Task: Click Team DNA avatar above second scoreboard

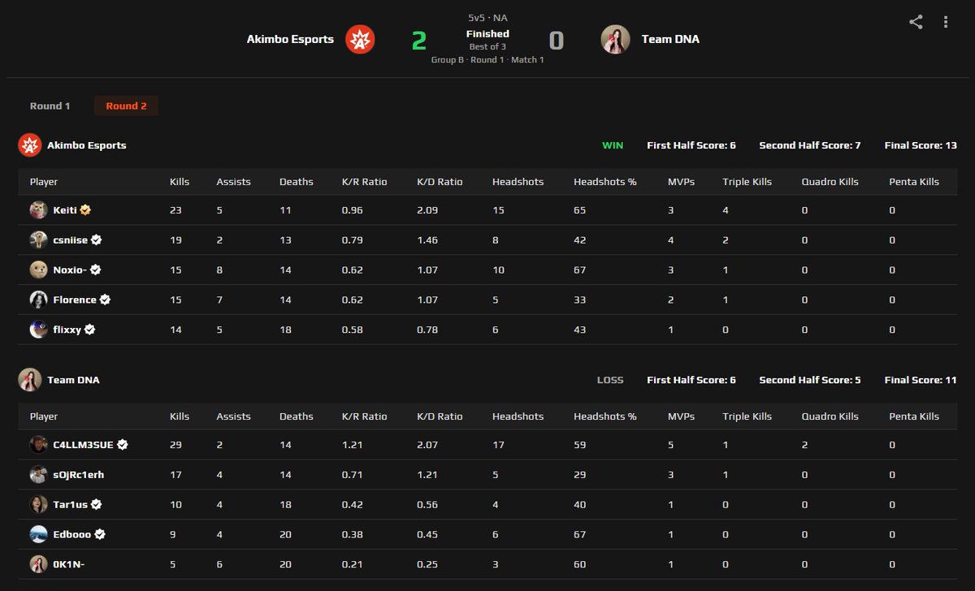Action: point(30,380)
